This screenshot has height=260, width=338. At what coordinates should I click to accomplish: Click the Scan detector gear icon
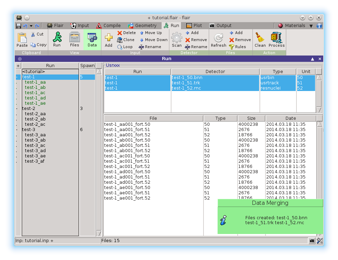(x=177, y=39)
